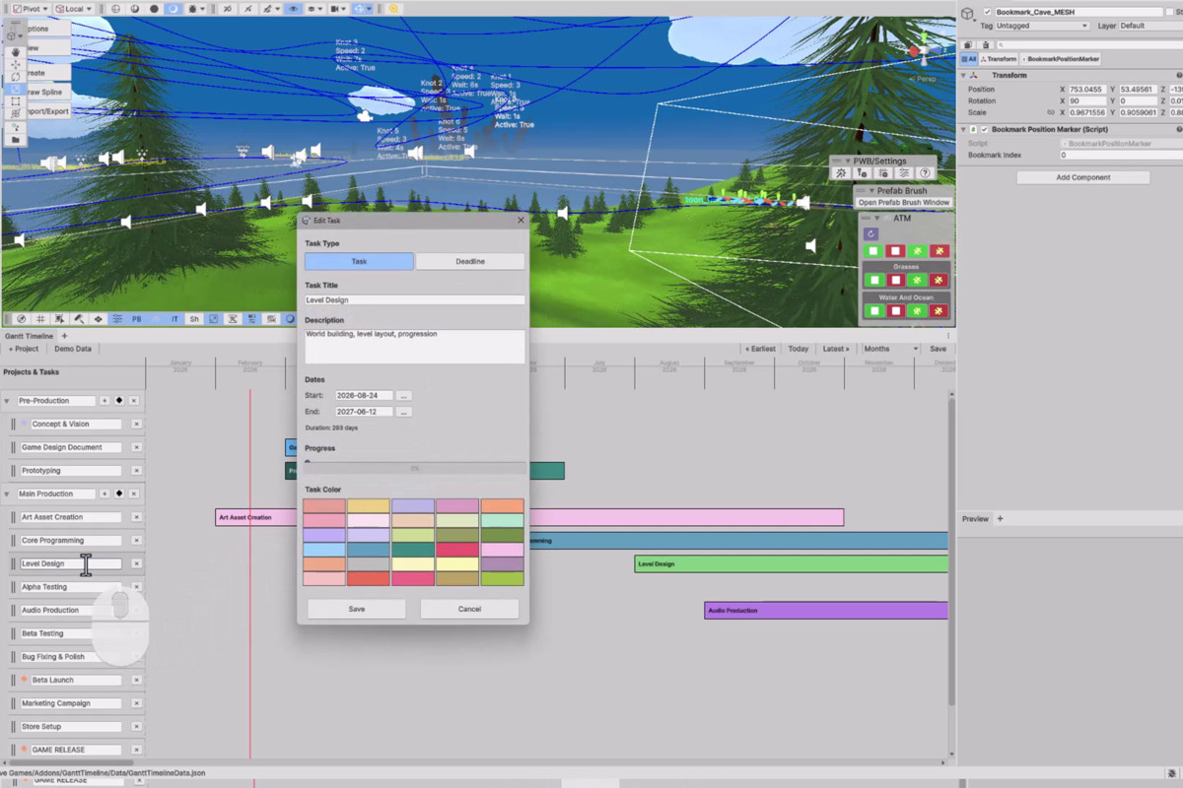Click the All filter in Inspector
Screen dimensions: 1183x788
[968, 59]
